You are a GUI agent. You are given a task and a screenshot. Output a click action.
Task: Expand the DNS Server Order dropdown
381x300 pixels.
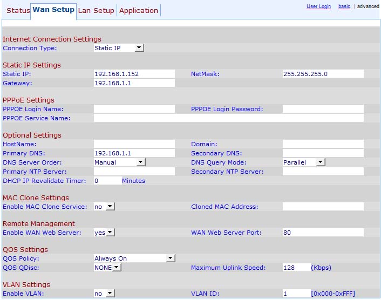tap(119, 162)
